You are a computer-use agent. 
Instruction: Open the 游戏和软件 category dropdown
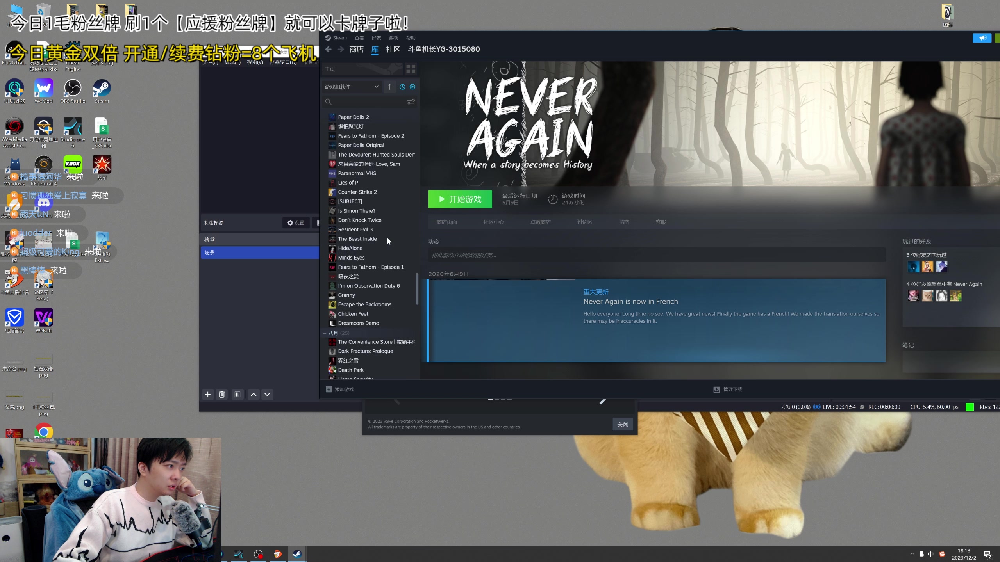click(352, 87)
